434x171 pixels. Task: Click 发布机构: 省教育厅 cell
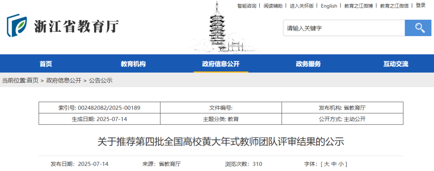click(342, 108)
